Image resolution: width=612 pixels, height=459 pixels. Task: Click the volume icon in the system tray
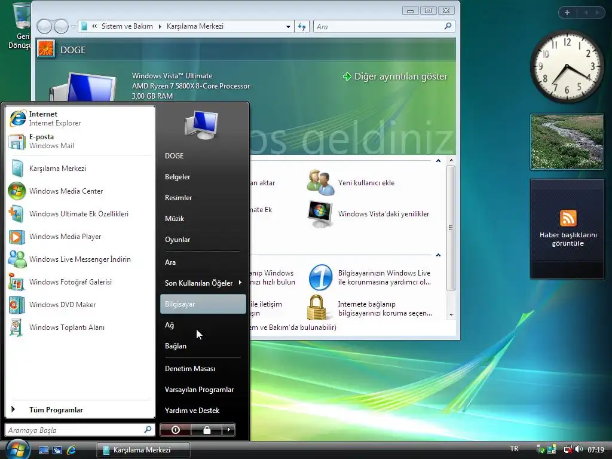tap(579, 449)
